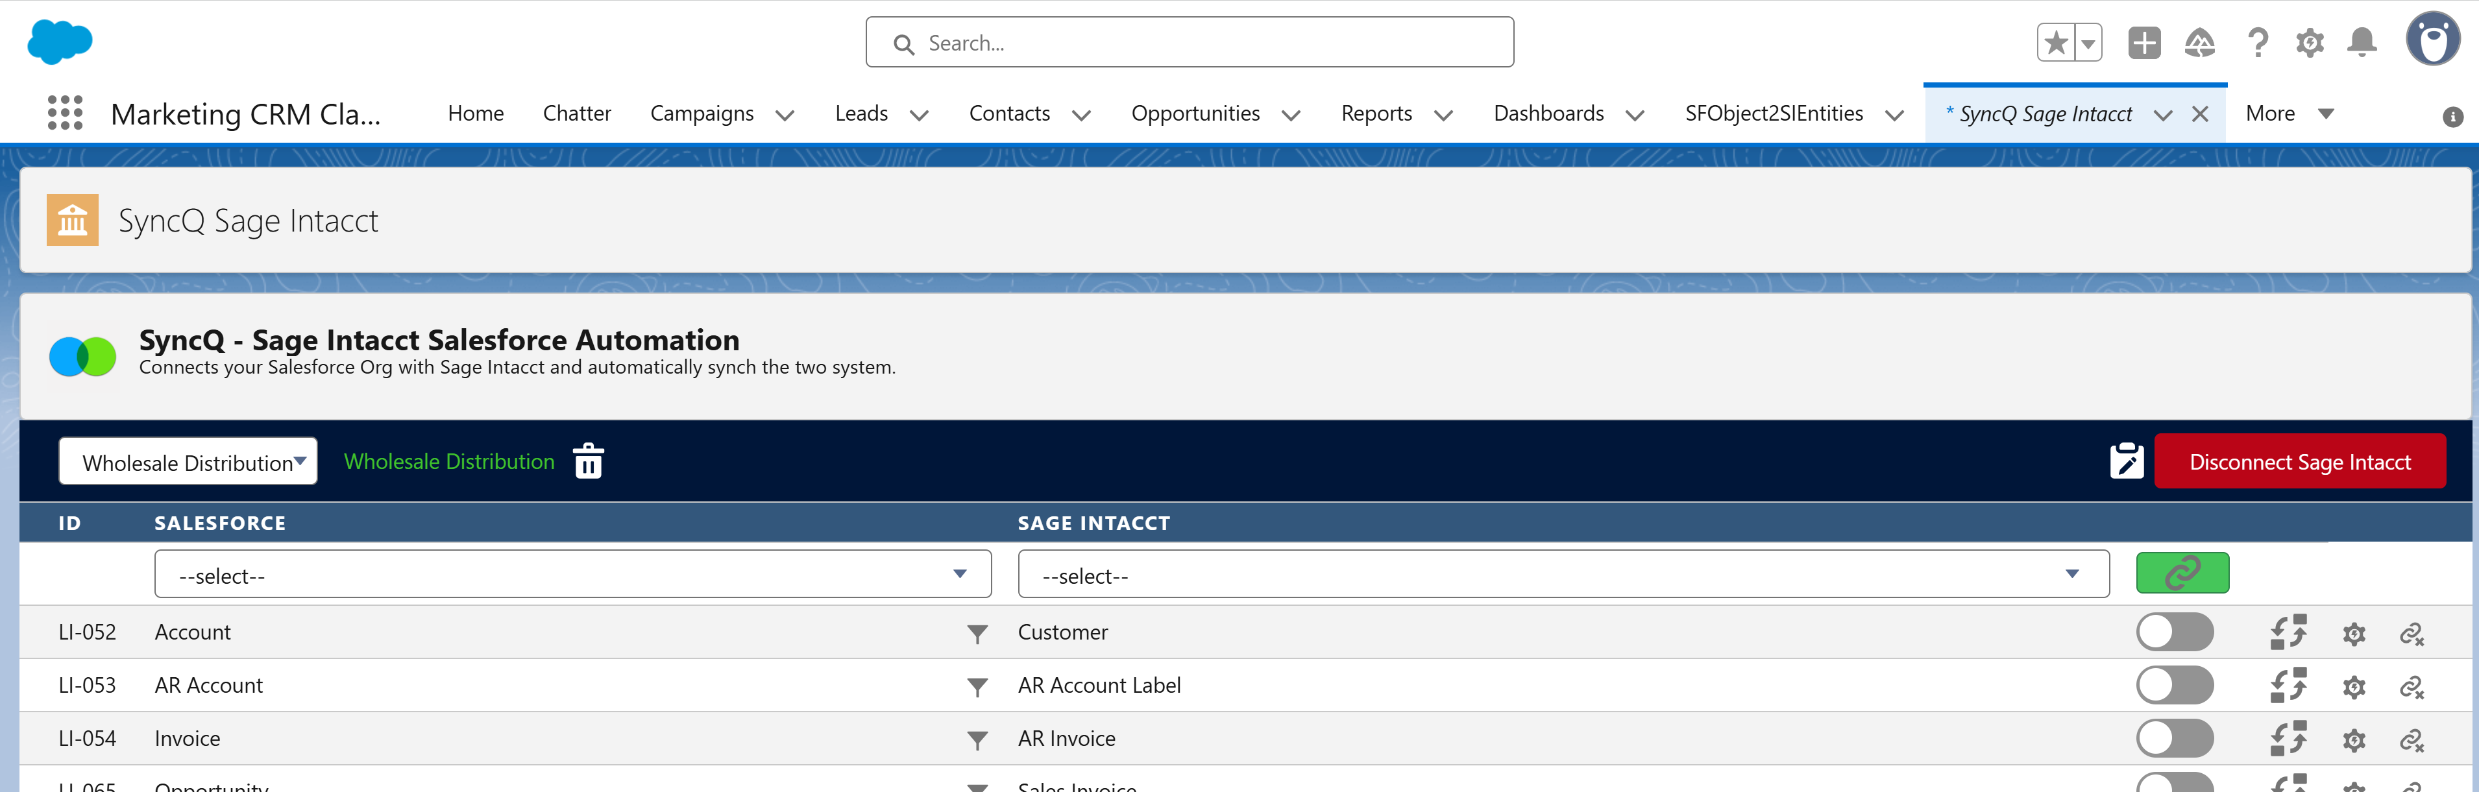Expand the Contacts tab chevron
The height and width of the screenshot is (792, 2479).
(1082, 115)
